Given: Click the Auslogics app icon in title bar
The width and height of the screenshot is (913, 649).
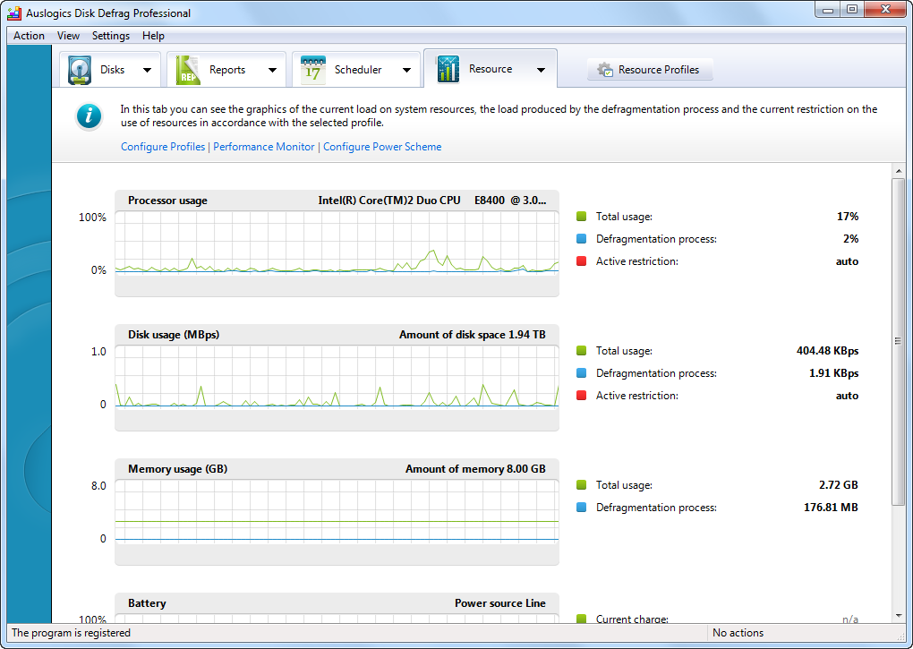Looking at the screenshot, I should (14, 13).
